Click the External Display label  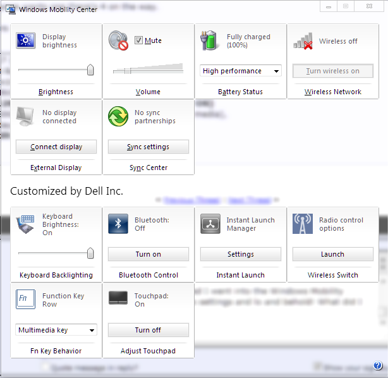point(56,168)
